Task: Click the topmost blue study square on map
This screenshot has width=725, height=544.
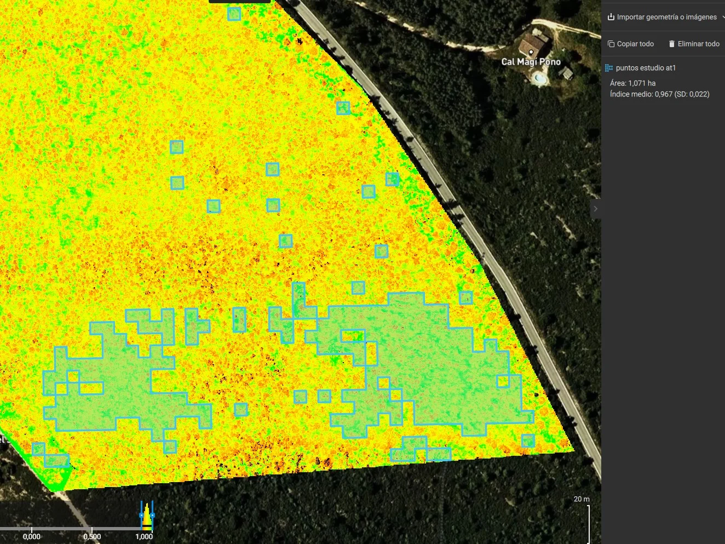Action: point(234,14)
